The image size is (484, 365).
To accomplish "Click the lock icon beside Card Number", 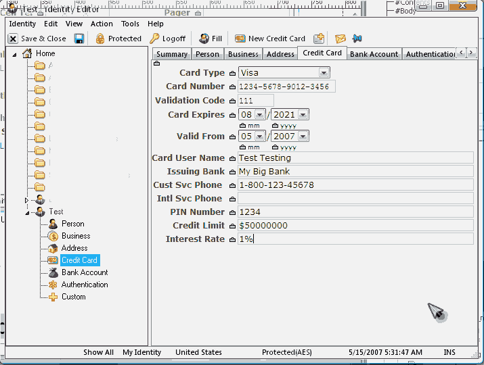I will point(232,87).
